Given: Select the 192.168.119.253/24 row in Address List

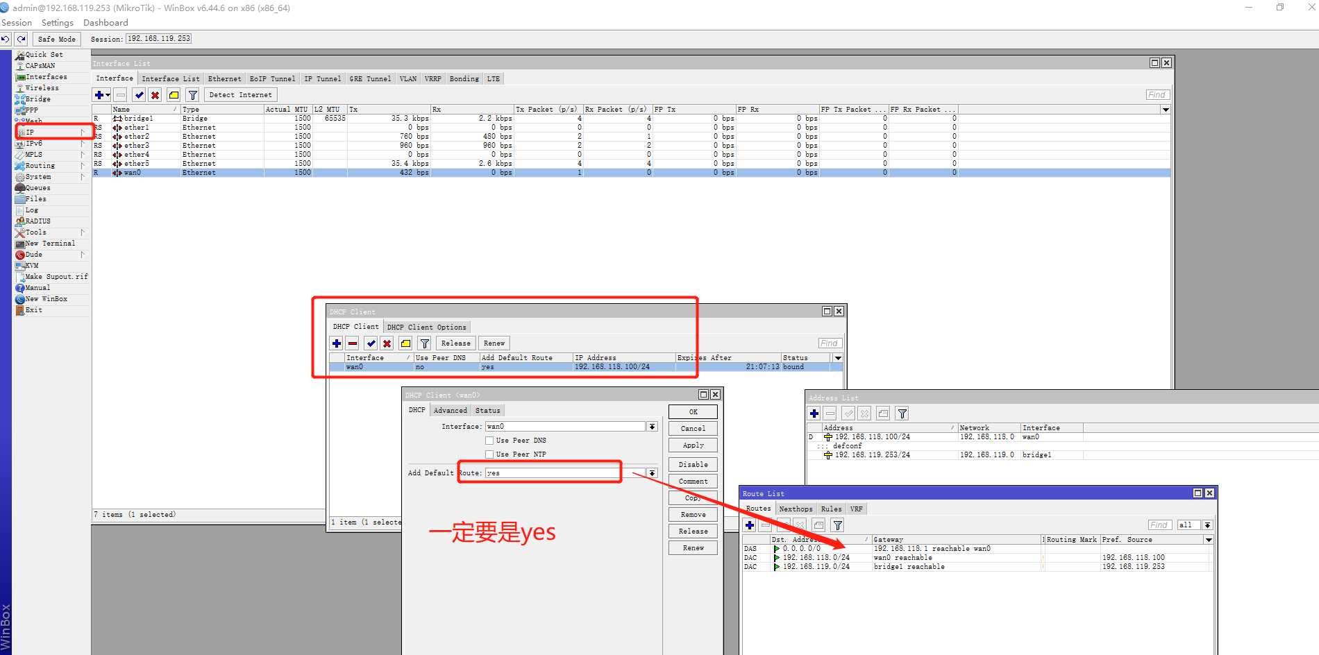Looking at the screenshot, I should [1062, 455].
